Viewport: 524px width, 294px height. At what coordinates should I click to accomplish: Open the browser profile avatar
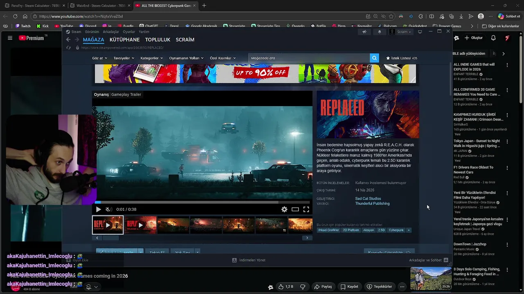point(481,16)
